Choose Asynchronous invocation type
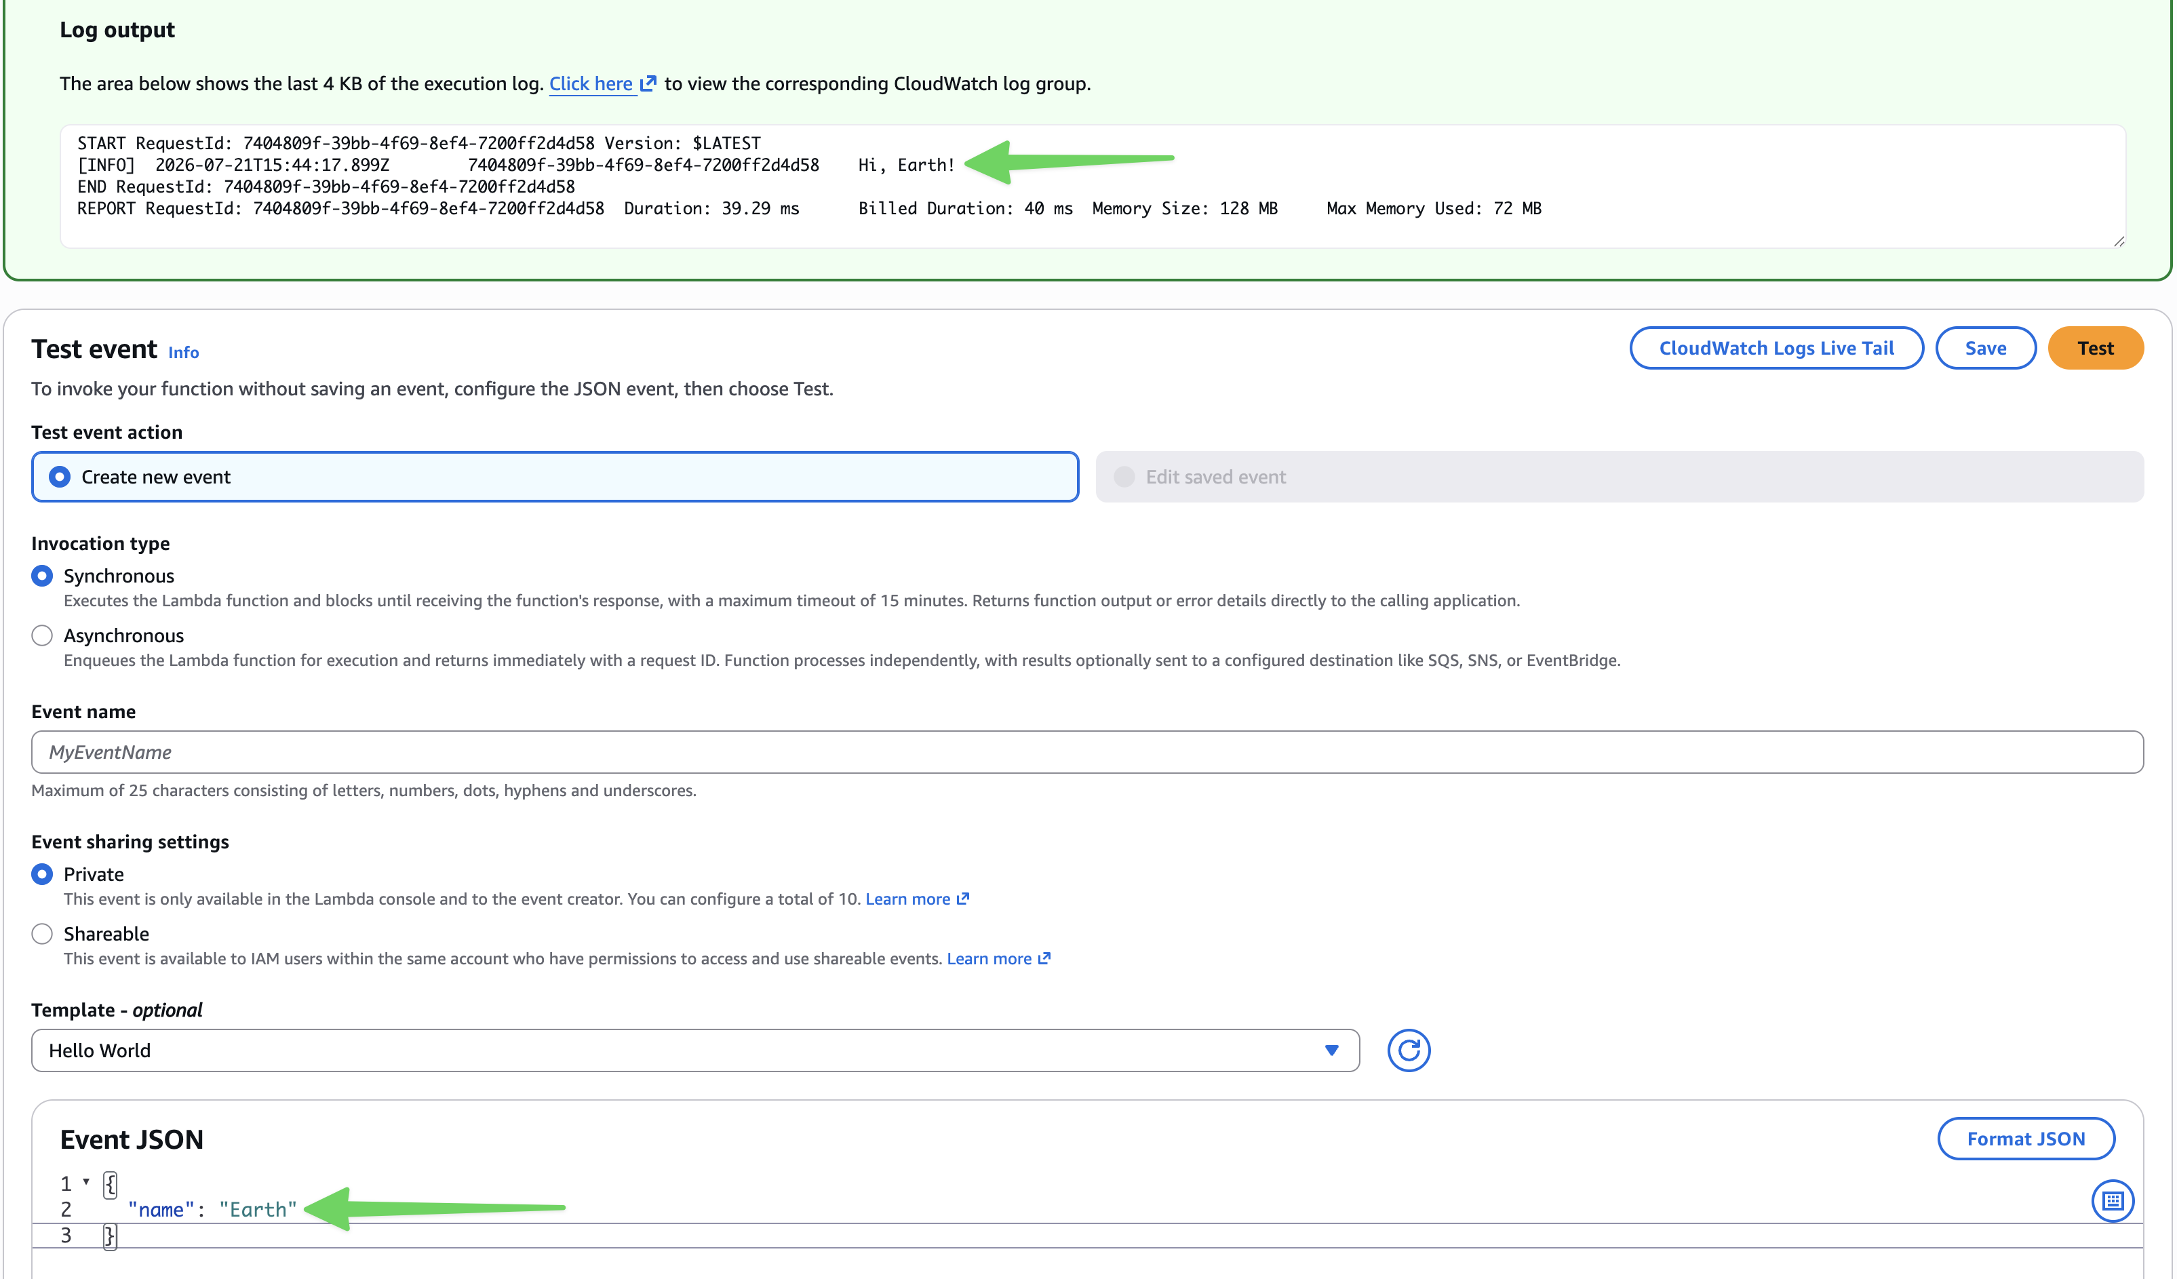The width and height of the screenshot is (2177, 1279). click(x=41, y=635)
